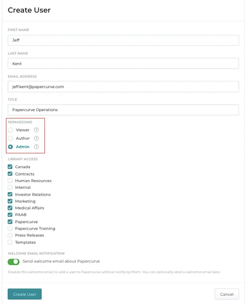Open the Admin permission help icon

click(x=36, y=146)
